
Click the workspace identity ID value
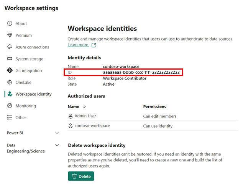pos(141,72)
